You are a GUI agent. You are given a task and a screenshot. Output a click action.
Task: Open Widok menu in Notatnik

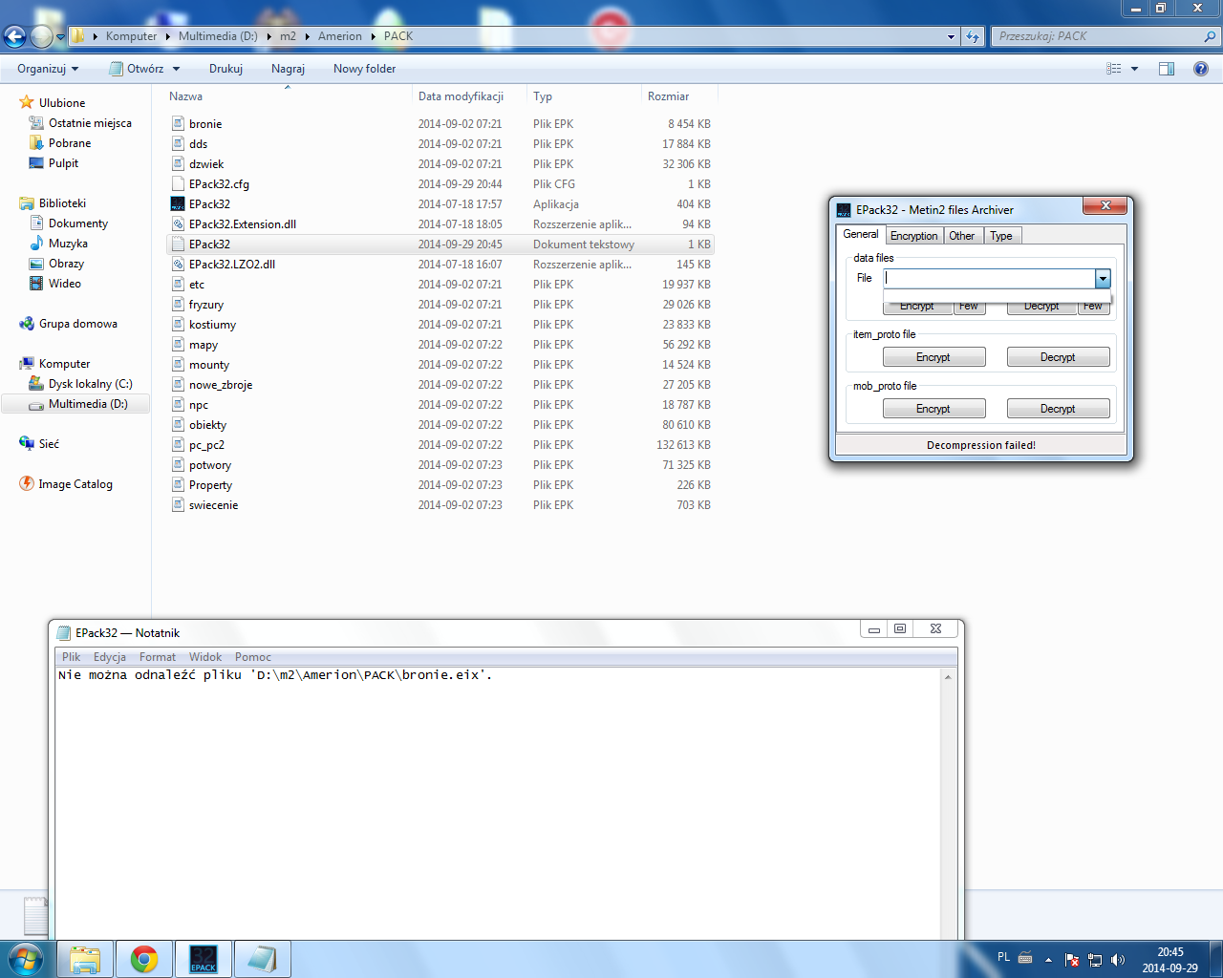point(205,657)
